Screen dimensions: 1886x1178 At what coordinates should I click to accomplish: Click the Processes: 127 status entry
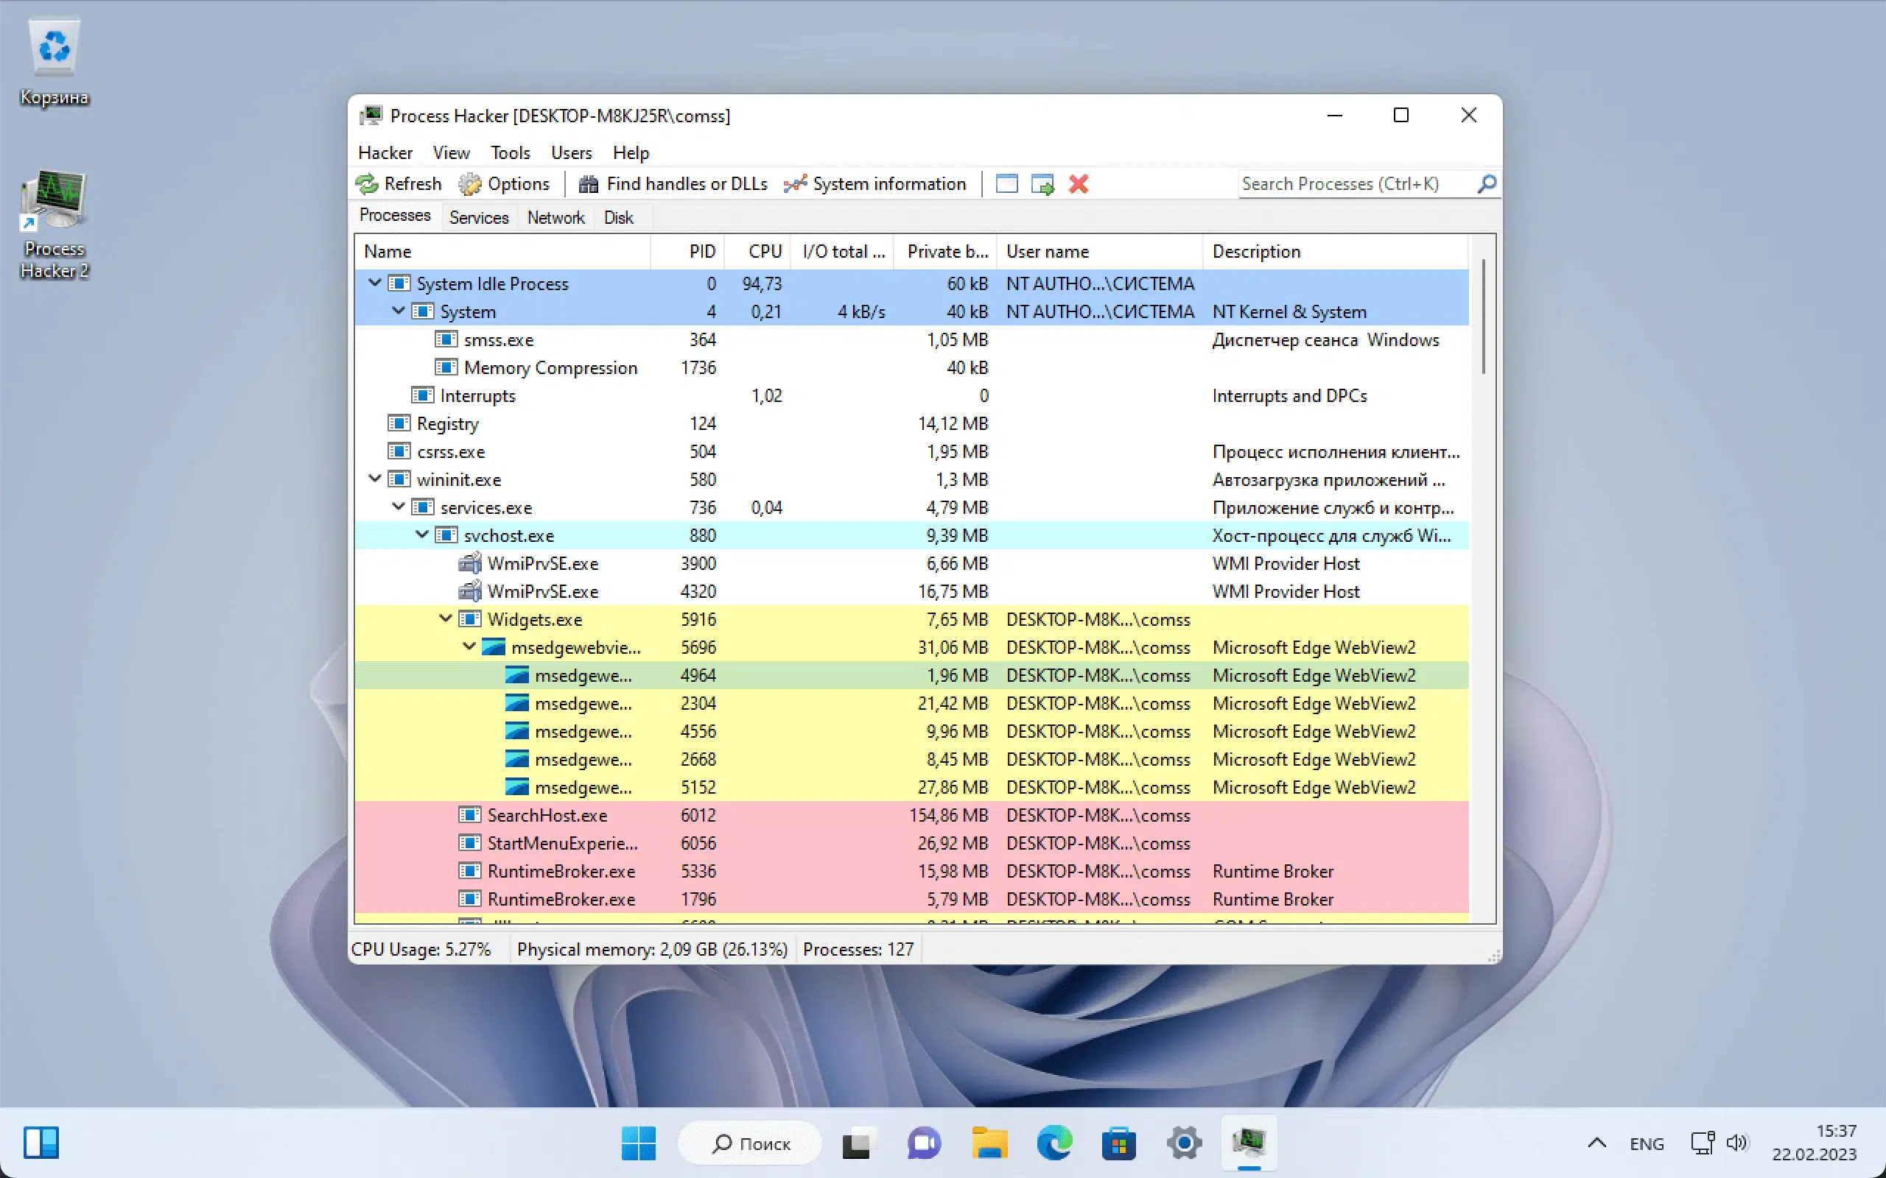coord(858,950)
